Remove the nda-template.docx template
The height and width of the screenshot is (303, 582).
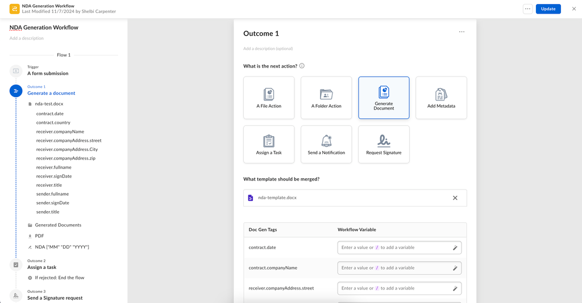(x=455, y=198)
